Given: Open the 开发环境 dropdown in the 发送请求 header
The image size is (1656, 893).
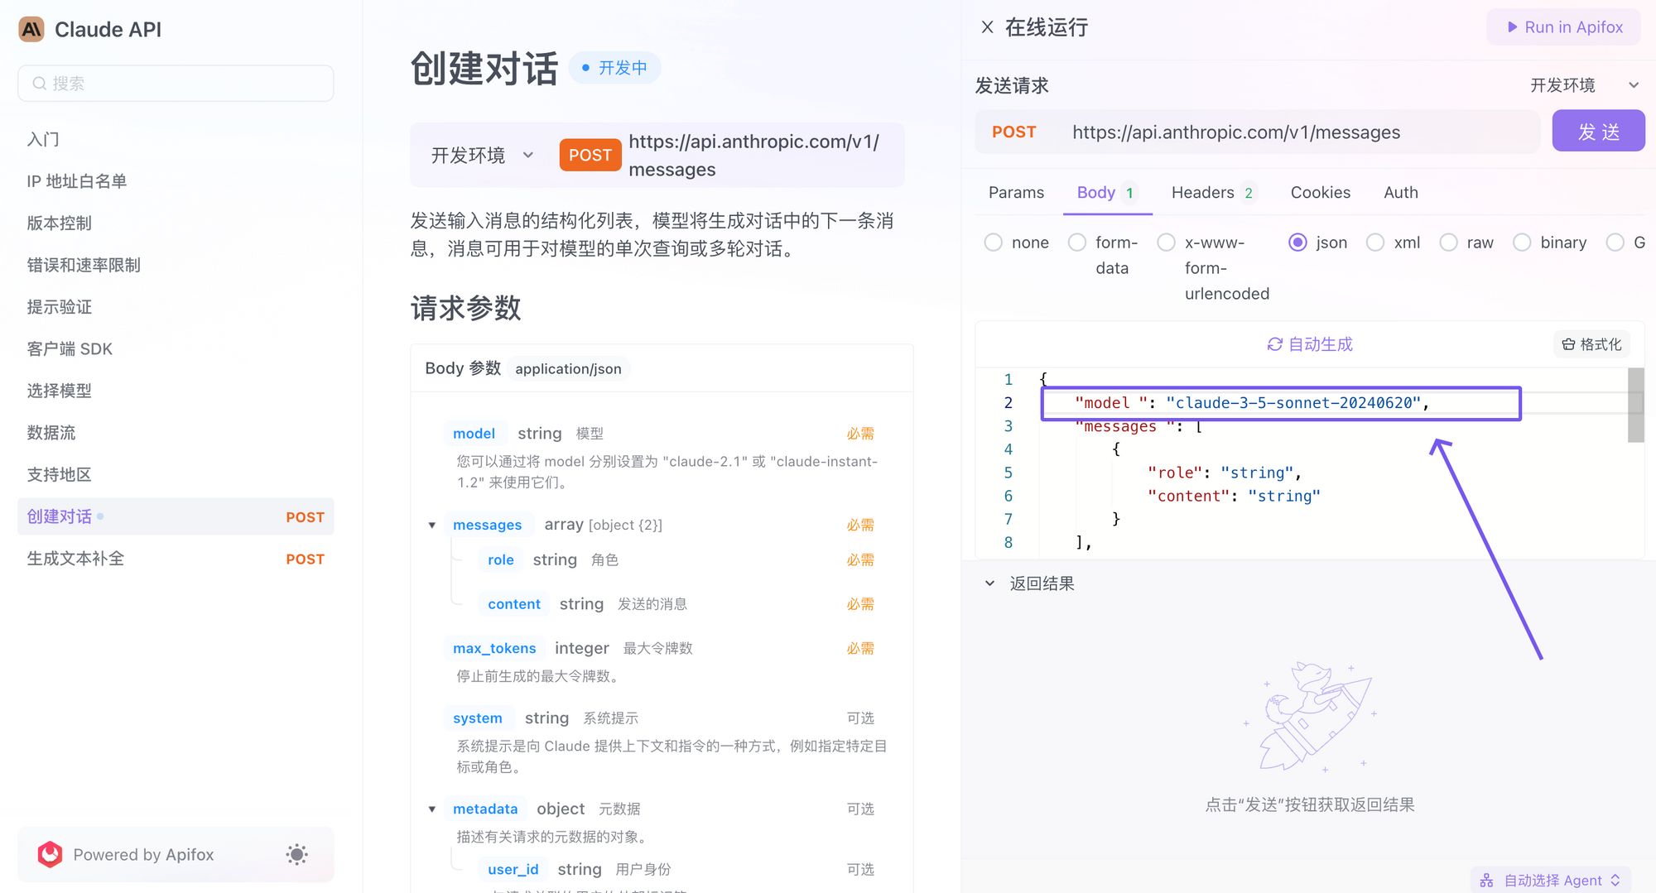Looking at the screenshot, I should coord(1585,85).
